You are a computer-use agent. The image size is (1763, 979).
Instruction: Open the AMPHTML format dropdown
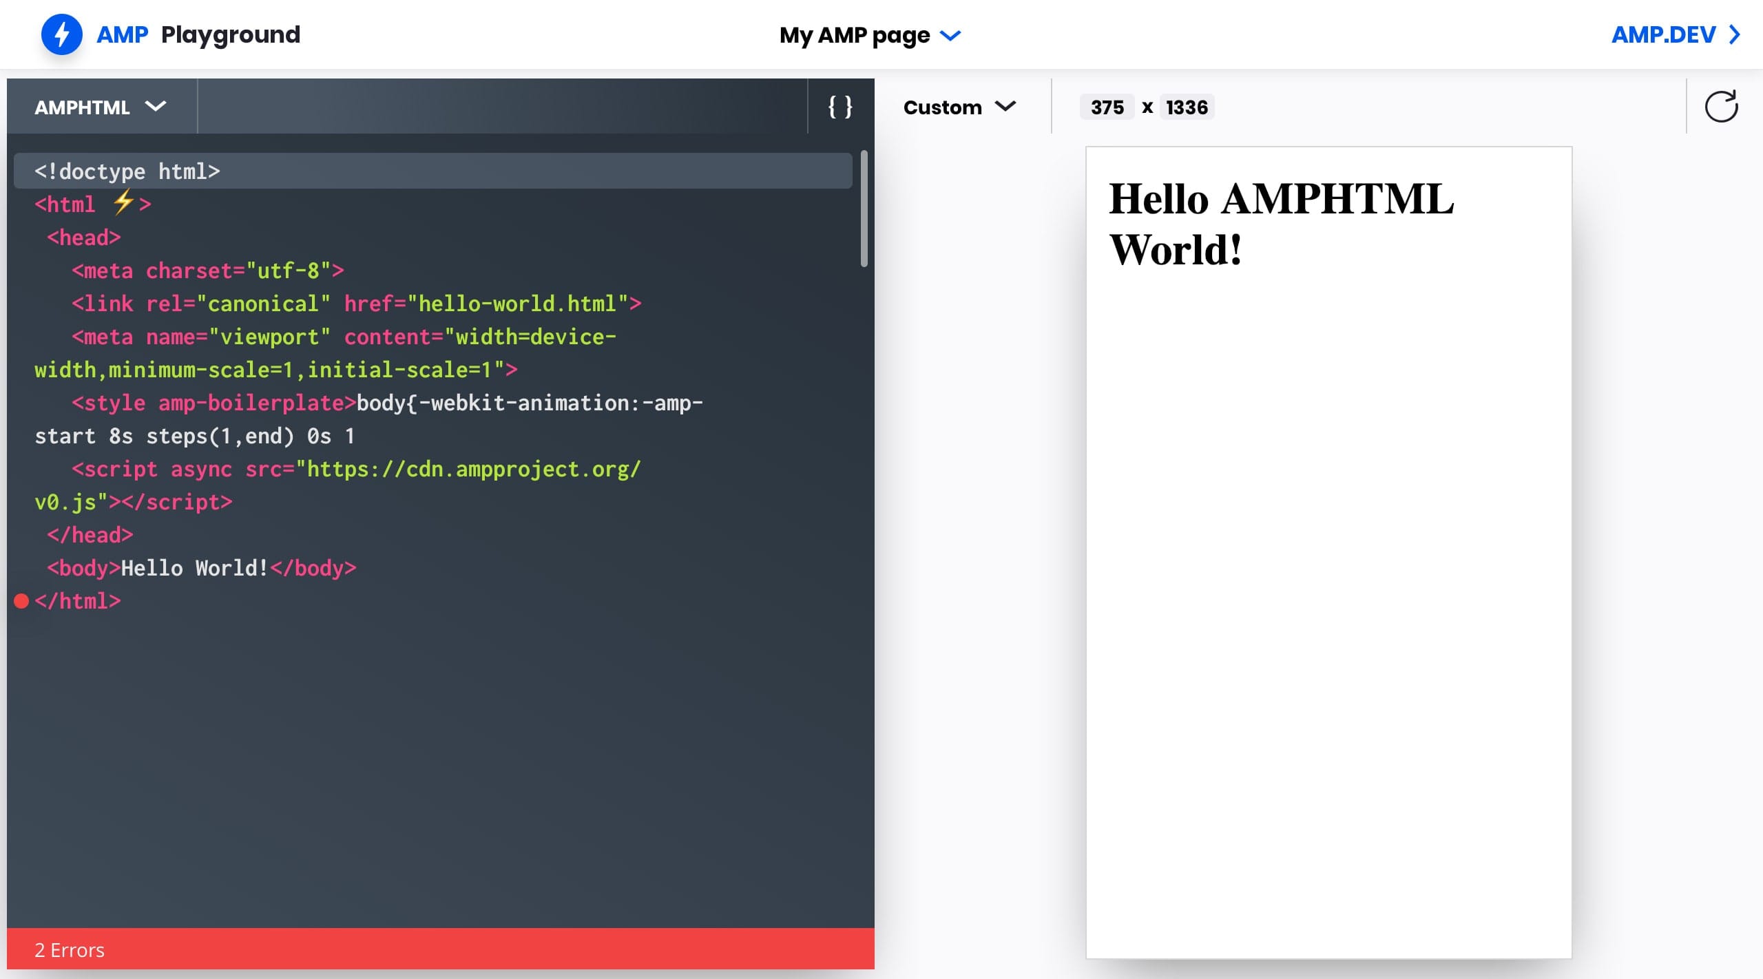(x=101, y=107)
